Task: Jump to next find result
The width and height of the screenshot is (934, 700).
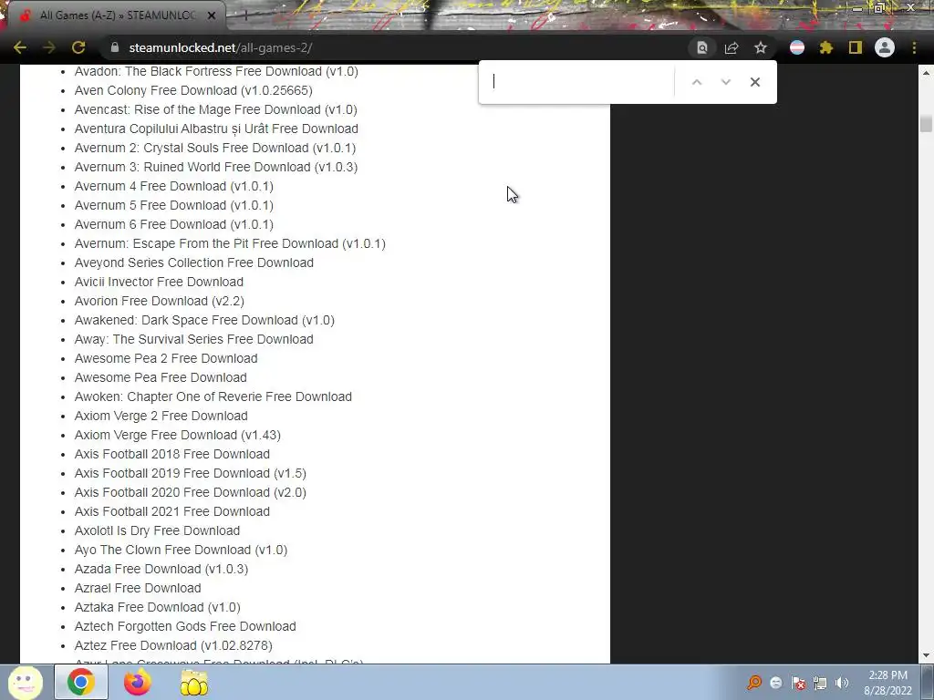Action: (x=725, y=82)
